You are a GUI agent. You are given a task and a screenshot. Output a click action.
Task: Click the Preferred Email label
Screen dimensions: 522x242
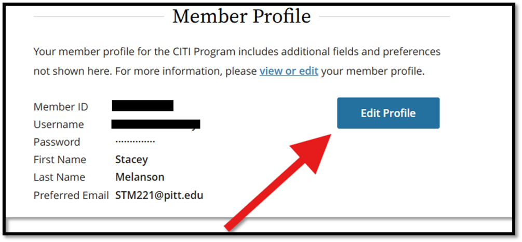[70, 195]
